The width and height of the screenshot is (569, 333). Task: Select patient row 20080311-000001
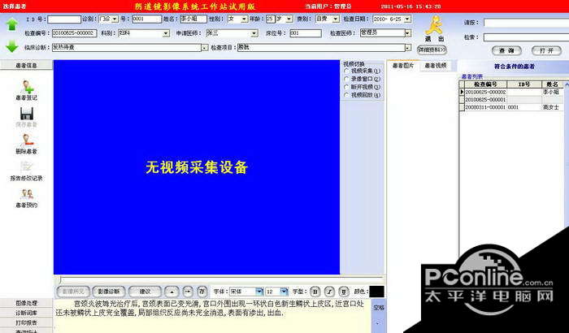tap(512, 107)
